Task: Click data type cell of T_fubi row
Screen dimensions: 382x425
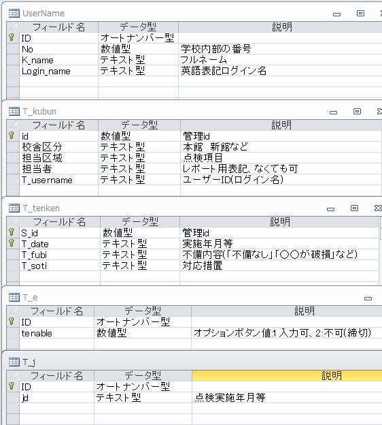Action: pos(140,255)
